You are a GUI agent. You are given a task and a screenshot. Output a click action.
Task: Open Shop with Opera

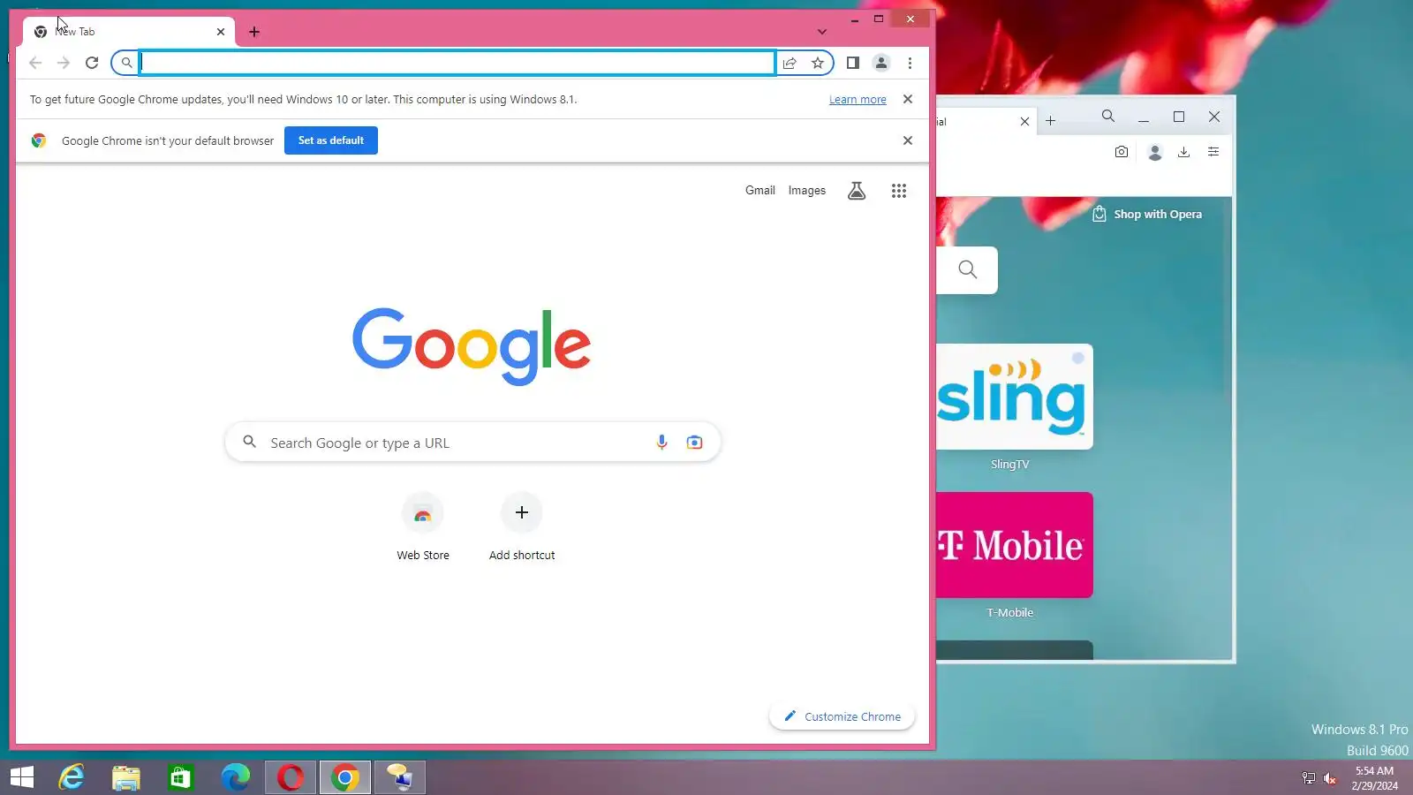(1147, 214)
